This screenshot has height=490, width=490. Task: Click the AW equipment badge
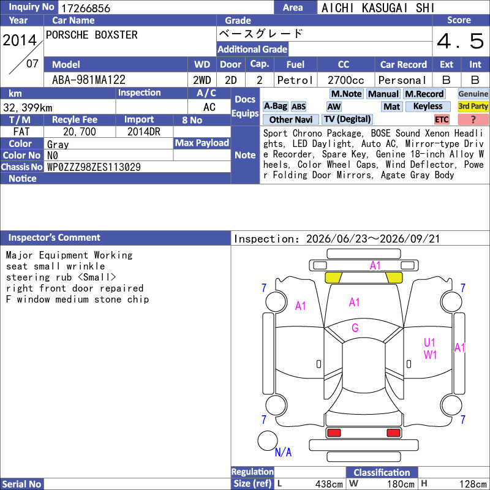coord(334,107)
